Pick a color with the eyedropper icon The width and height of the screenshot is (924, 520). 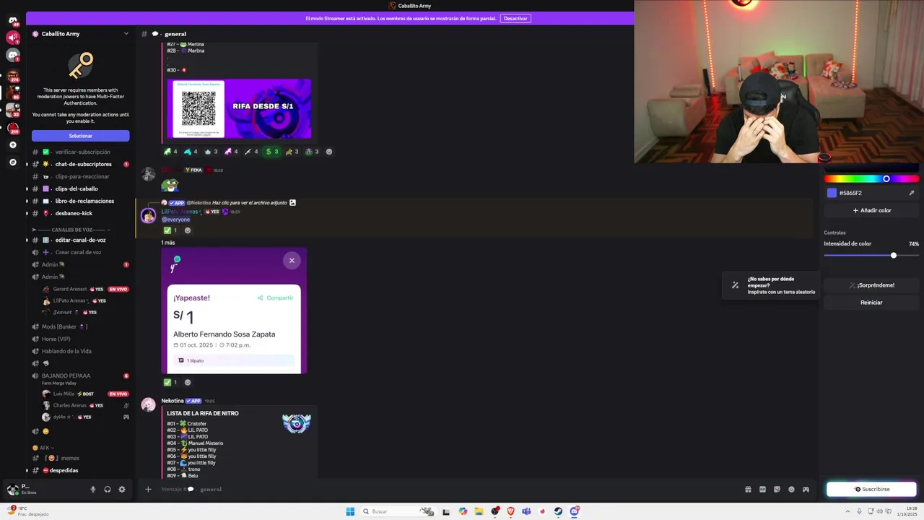911,193
